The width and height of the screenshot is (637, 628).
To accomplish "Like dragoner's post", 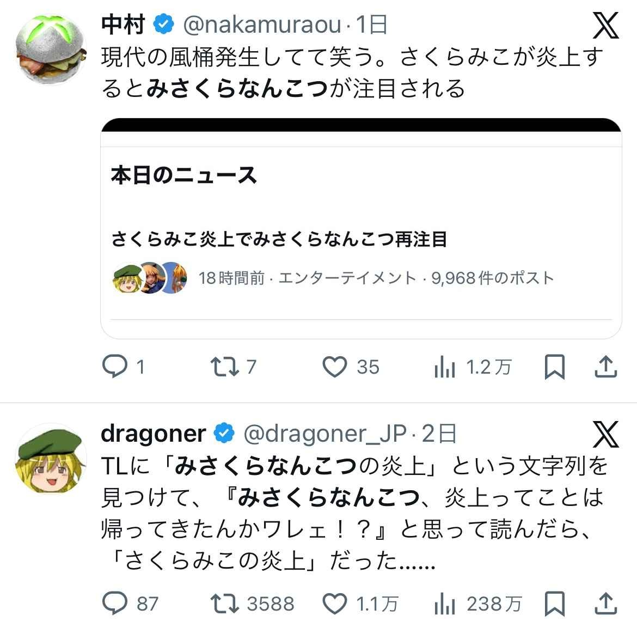I will [334, 603].
